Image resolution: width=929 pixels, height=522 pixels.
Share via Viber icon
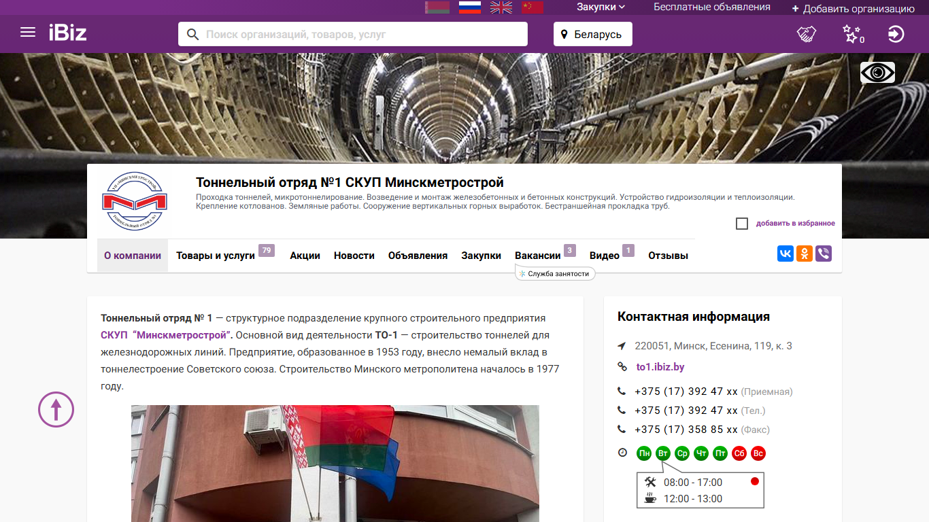coord(824,254)
